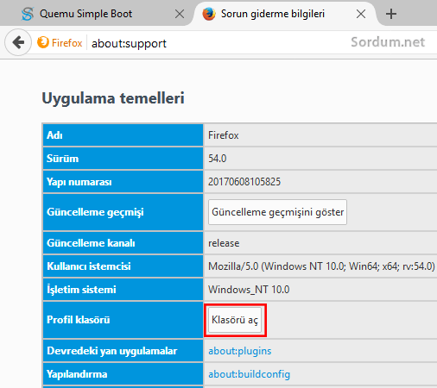
Task: Open profile folder with Klasörü aç button
Action: pyautogui.click(x=235, y=320)
